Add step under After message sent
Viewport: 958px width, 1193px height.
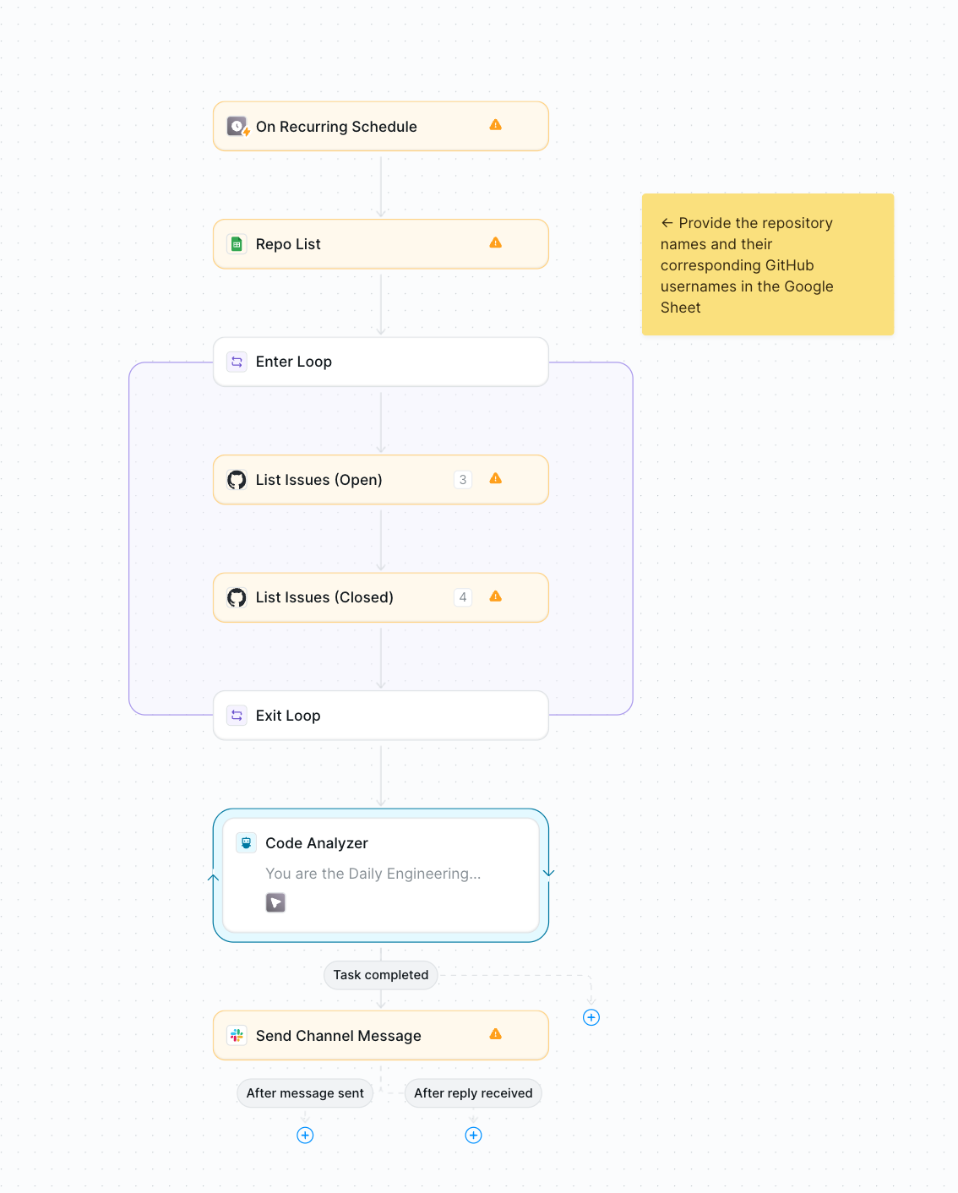306,1136
